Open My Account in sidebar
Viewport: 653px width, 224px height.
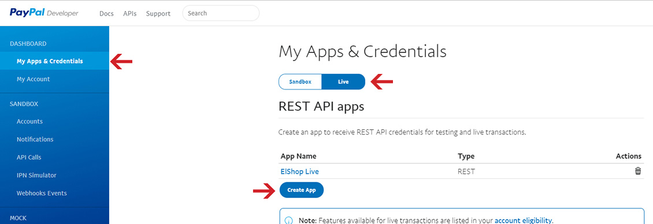click(54, 79)
